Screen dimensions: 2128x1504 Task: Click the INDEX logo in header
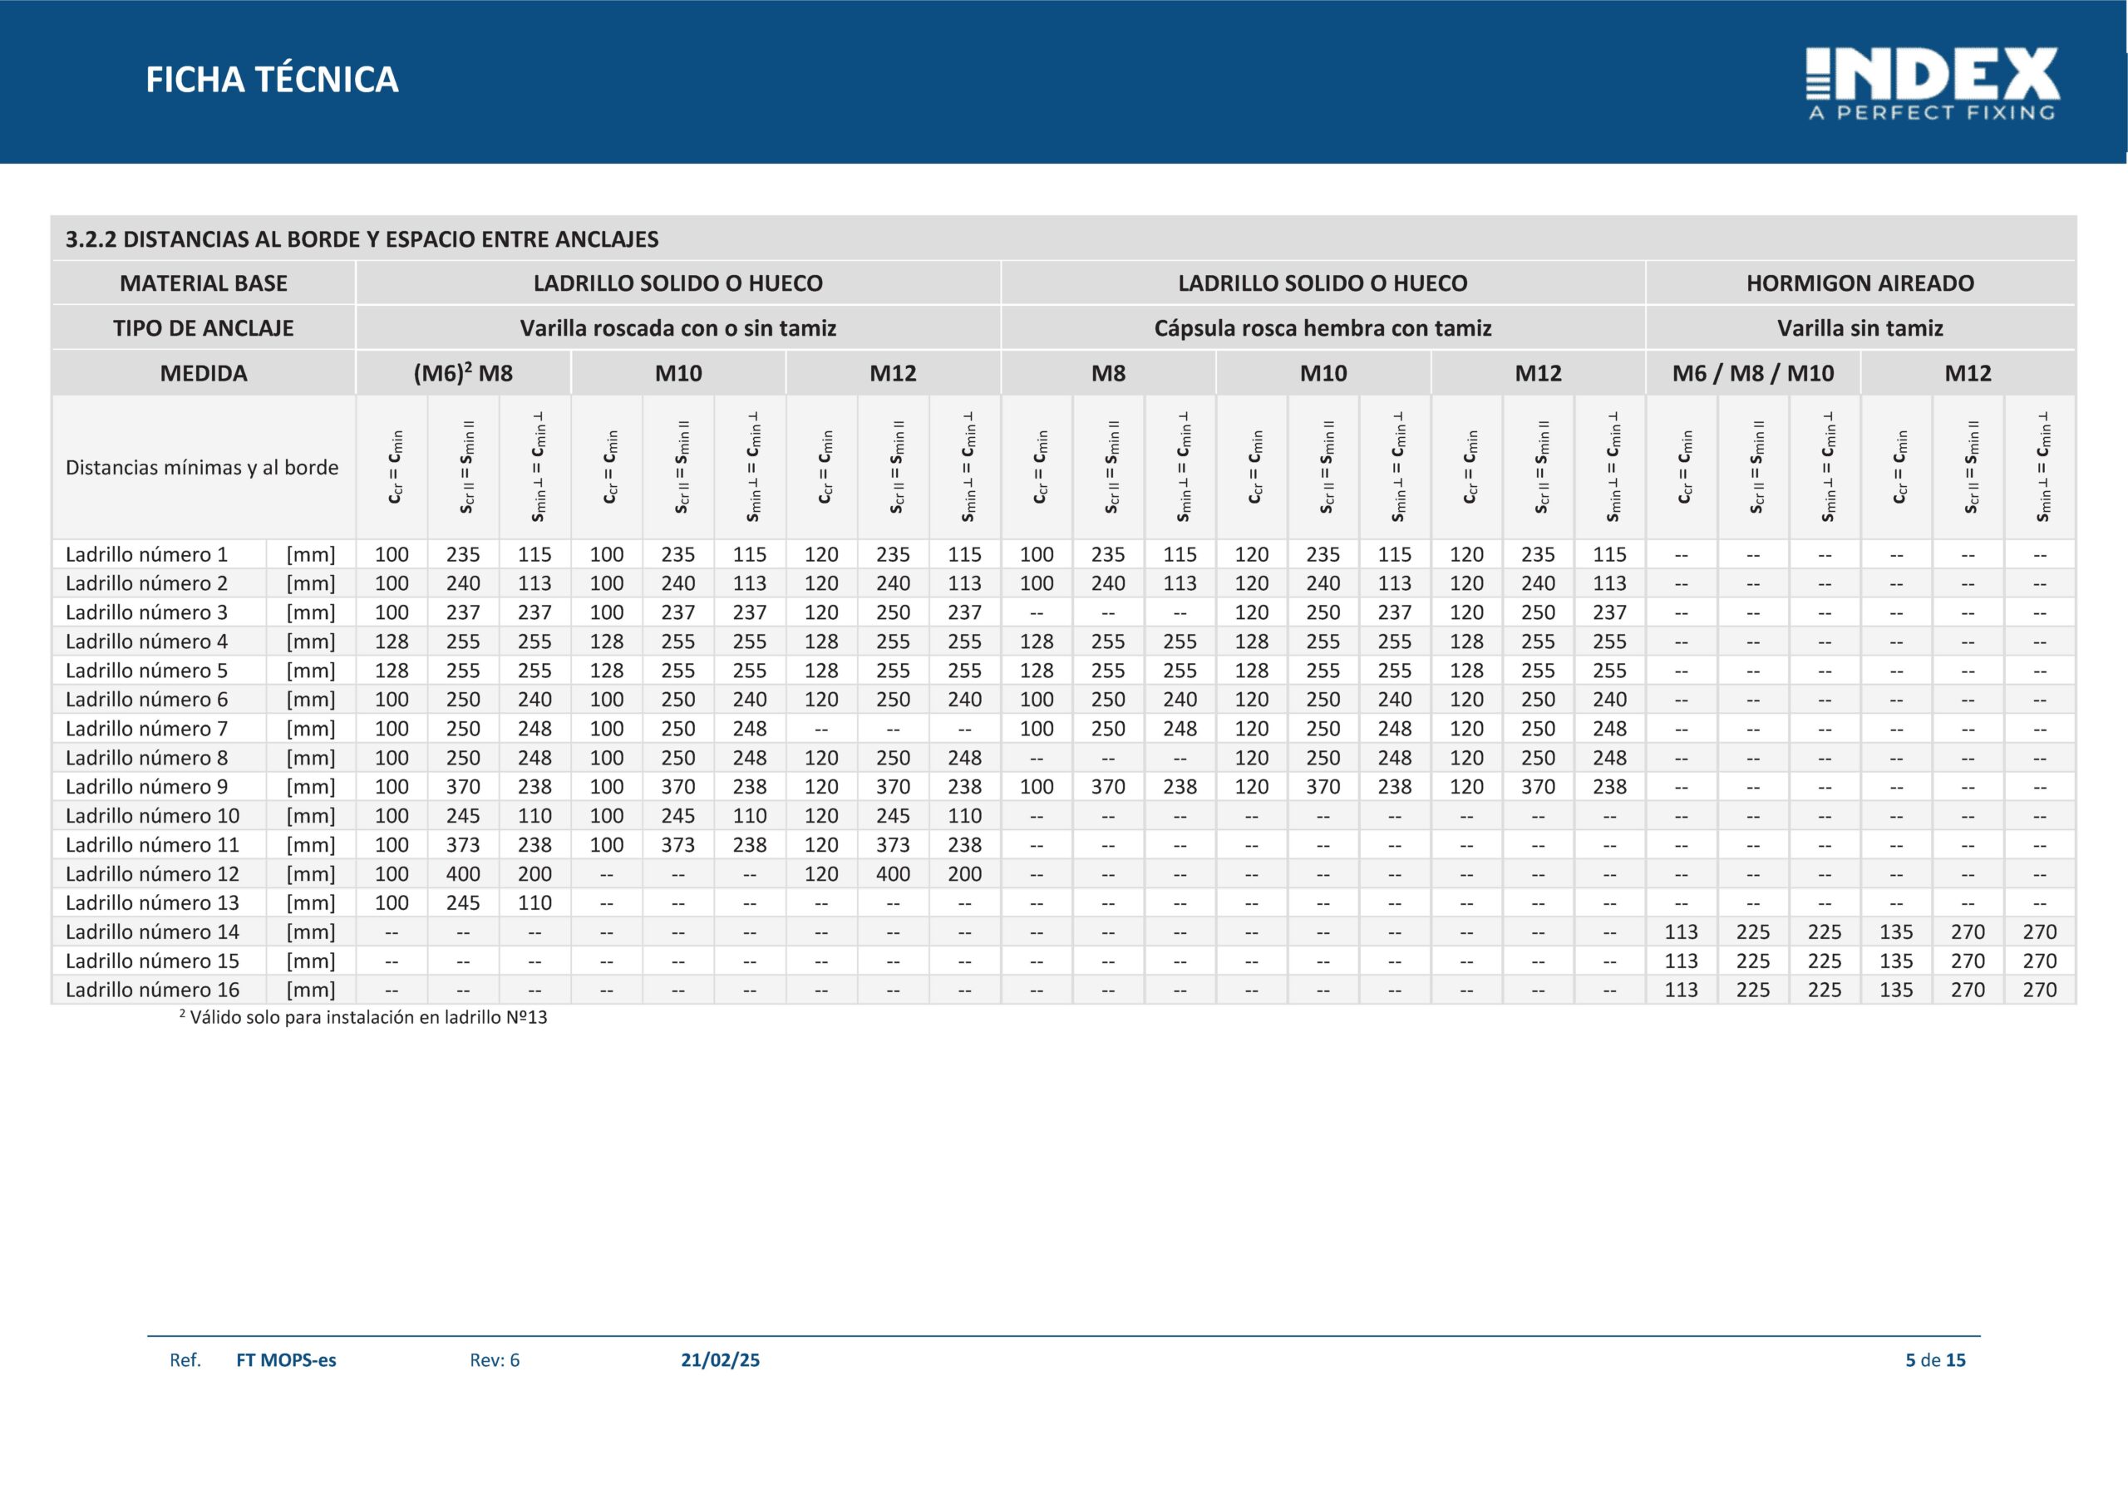coord(1933,84)
